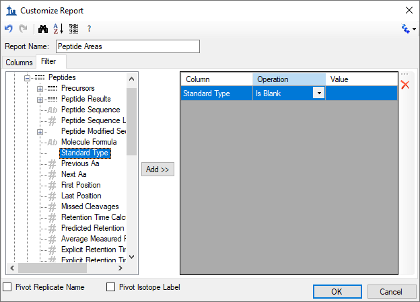Screen dimensions: 420x302
Task: Collapse the Peptides tree node
Action: click(27, 78)
